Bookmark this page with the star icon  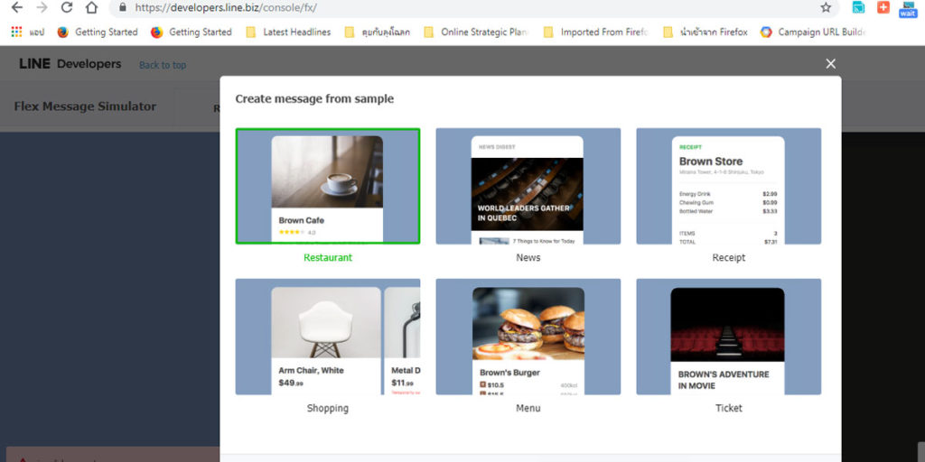point(826,7)
